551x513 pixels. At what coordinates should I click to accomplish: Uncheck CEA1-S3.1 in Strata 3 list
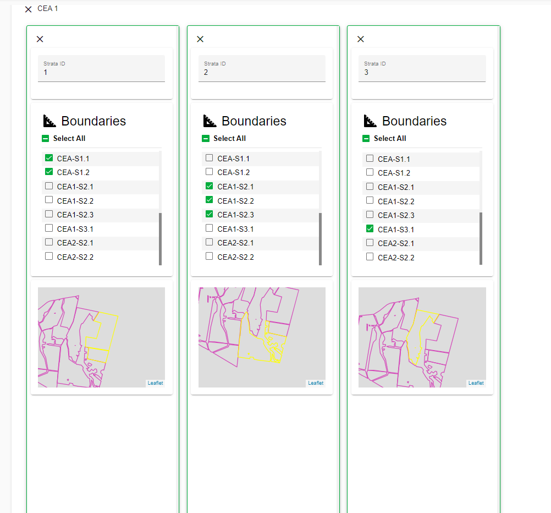click(370, 229)
